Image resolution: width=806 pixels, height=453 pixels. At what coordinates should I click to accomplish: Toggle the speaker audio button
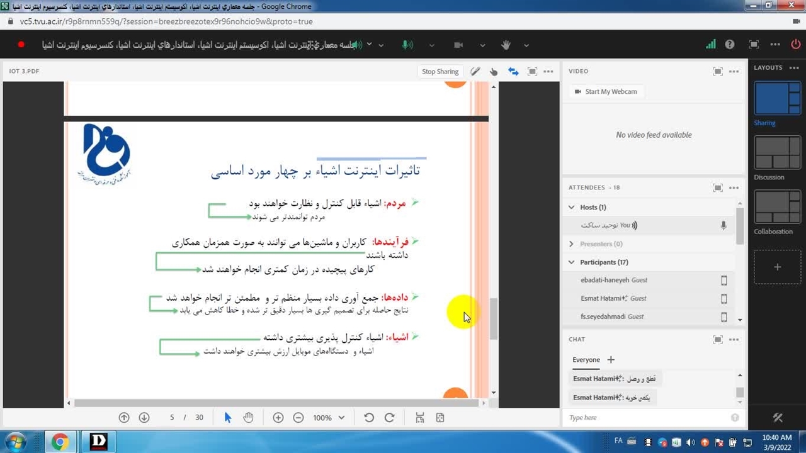point(356,45)
